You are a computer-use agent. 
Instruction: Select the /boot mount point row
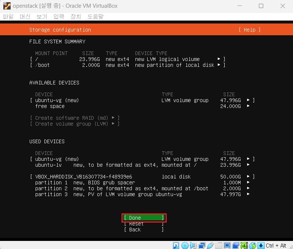click(x=128, y=65)
